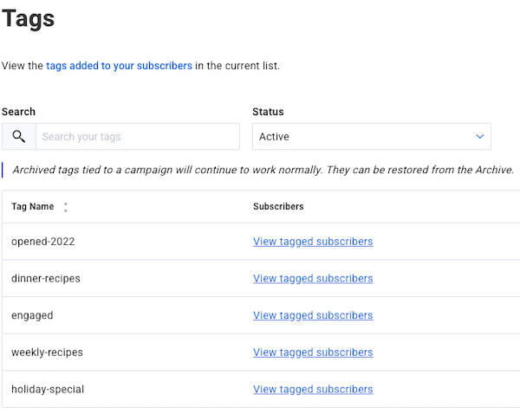Image resolution: width=520 pixels, height=414 pixels.
Task: Click the Tag Name sort arrows icon
Action: (x=66, y=207)
